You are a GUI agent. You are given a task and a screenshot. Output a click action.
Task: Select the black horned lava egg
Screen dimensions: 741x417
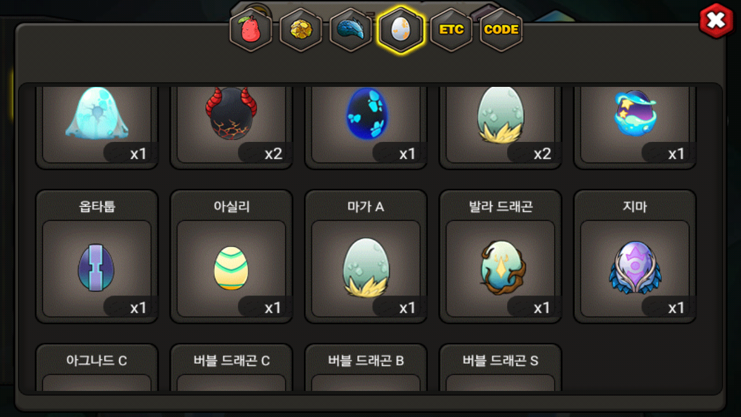pyautogui.click(x=231, y=126)
